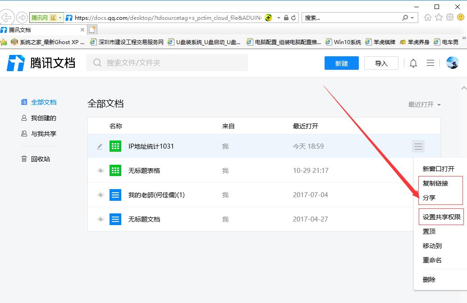The image size is (467, 303).
Task: Click the 导入 button
Action: pos(381,63)
